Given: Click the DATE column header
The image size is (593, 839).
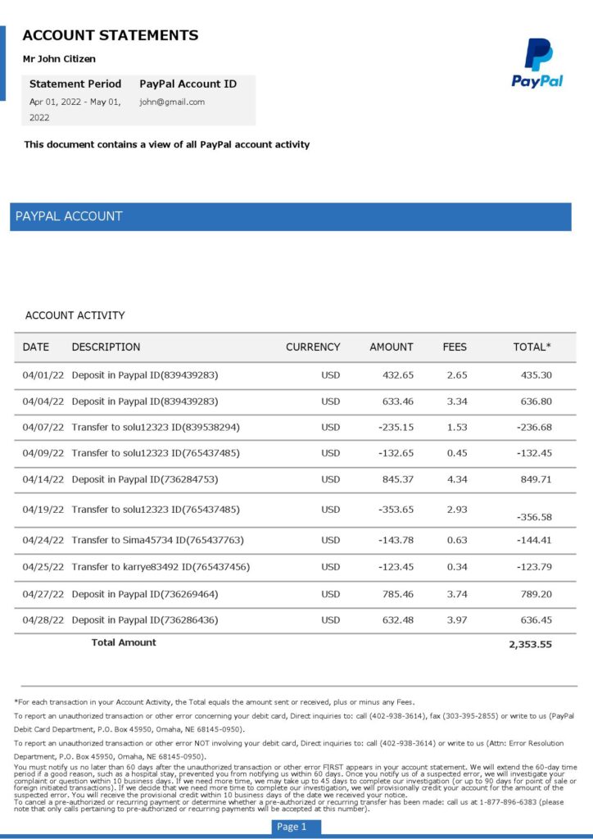Looking at the screenshot, I should [x=36, y=347].
